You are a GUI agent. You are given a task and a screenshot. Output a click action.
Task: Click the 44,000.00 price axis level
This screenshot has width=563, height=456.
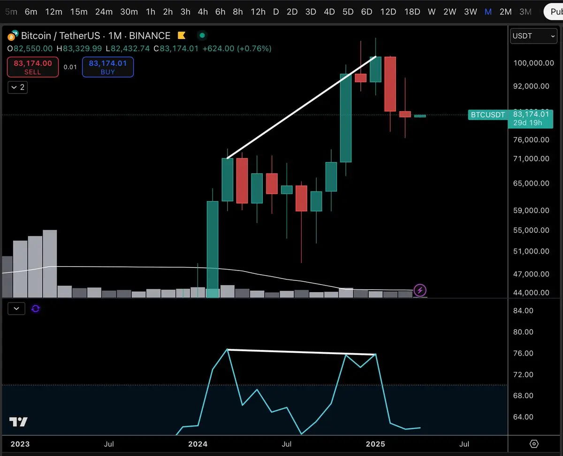pyautogui.click(x=532, y=293)
